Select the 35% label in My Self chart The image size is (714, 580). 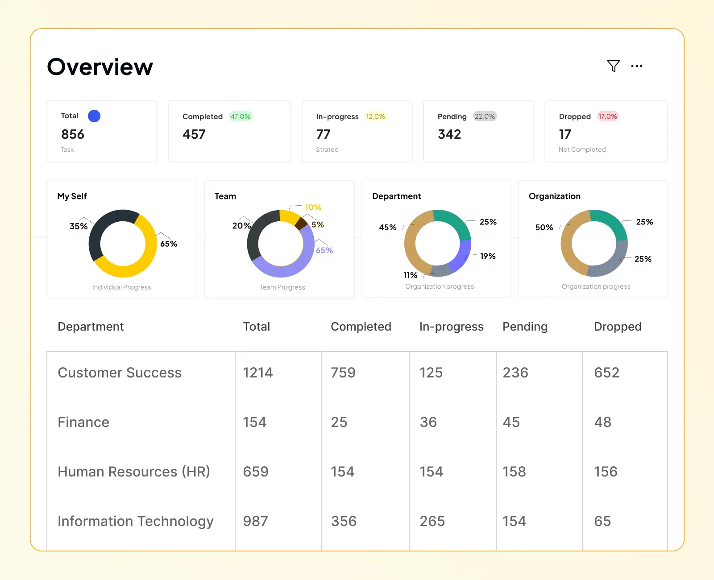pyautogui.click(x=79, y=226)
